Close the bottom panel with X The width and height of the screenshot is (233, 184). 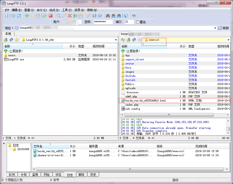click(4, 144)
